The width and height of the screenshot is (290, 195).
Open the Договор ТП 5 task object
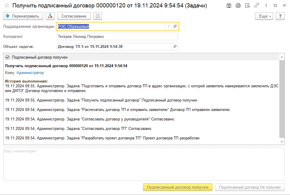(x=175, y=46)
